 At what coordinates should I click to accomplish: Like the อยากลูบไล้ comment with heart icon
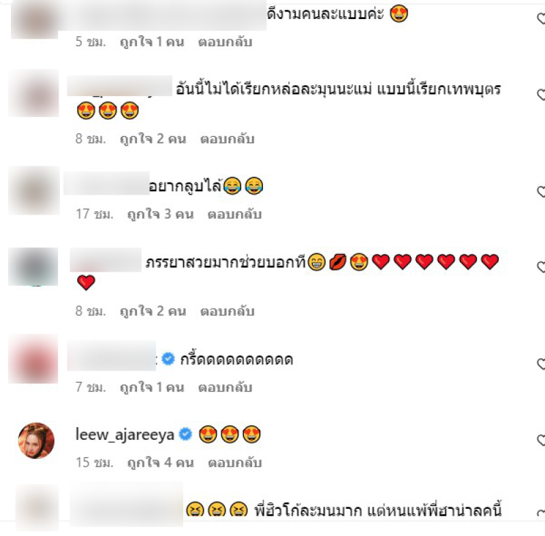(x=542, y=191)
